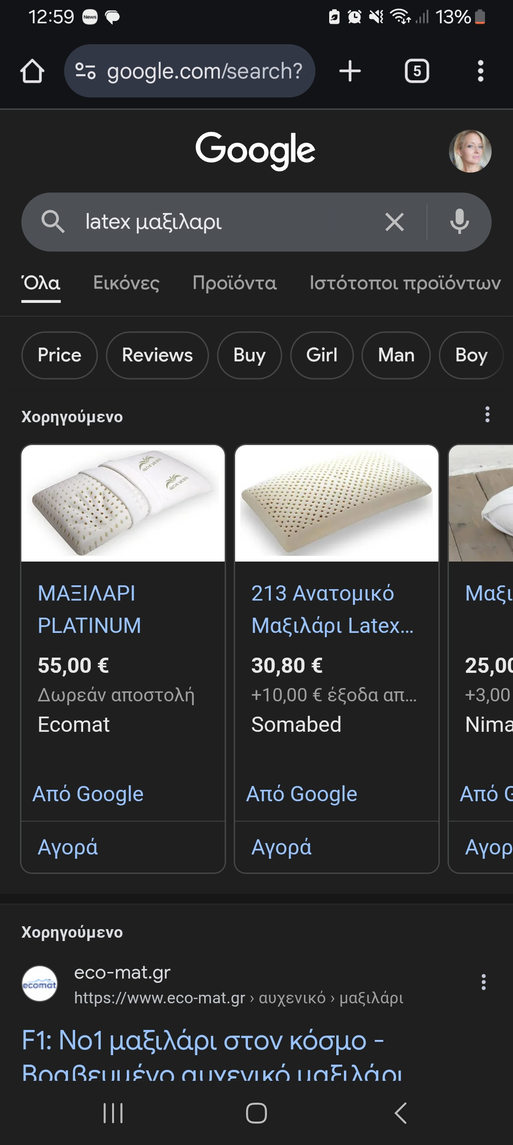Viewport: 513px width, 1145px height.
Task: Switch to the Εικόνες tab
Action: 126,283
